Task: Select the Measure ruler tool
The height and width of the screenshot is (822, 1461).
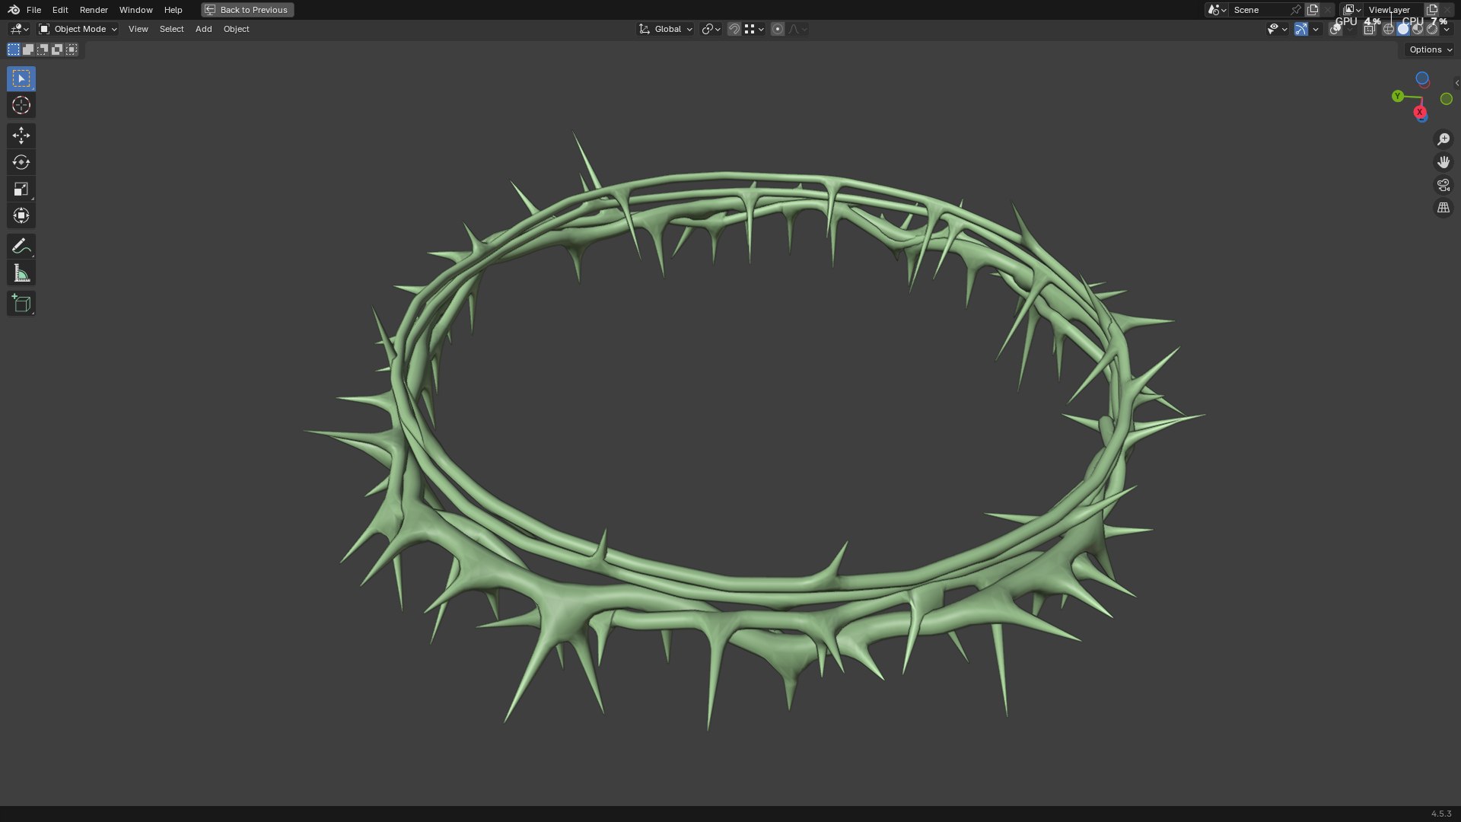Action: (x=21, y=273)
